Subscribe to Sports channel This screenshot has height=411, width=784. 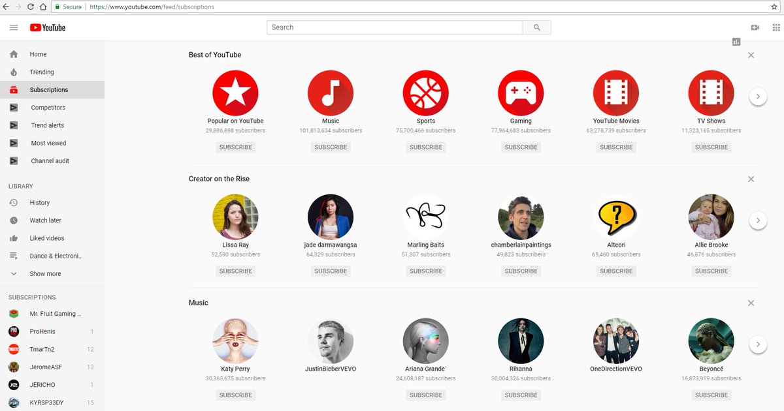pos(426,147)
